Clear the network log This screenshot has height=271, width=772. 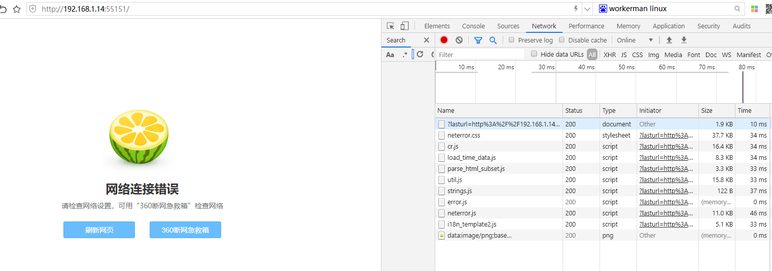459,40
